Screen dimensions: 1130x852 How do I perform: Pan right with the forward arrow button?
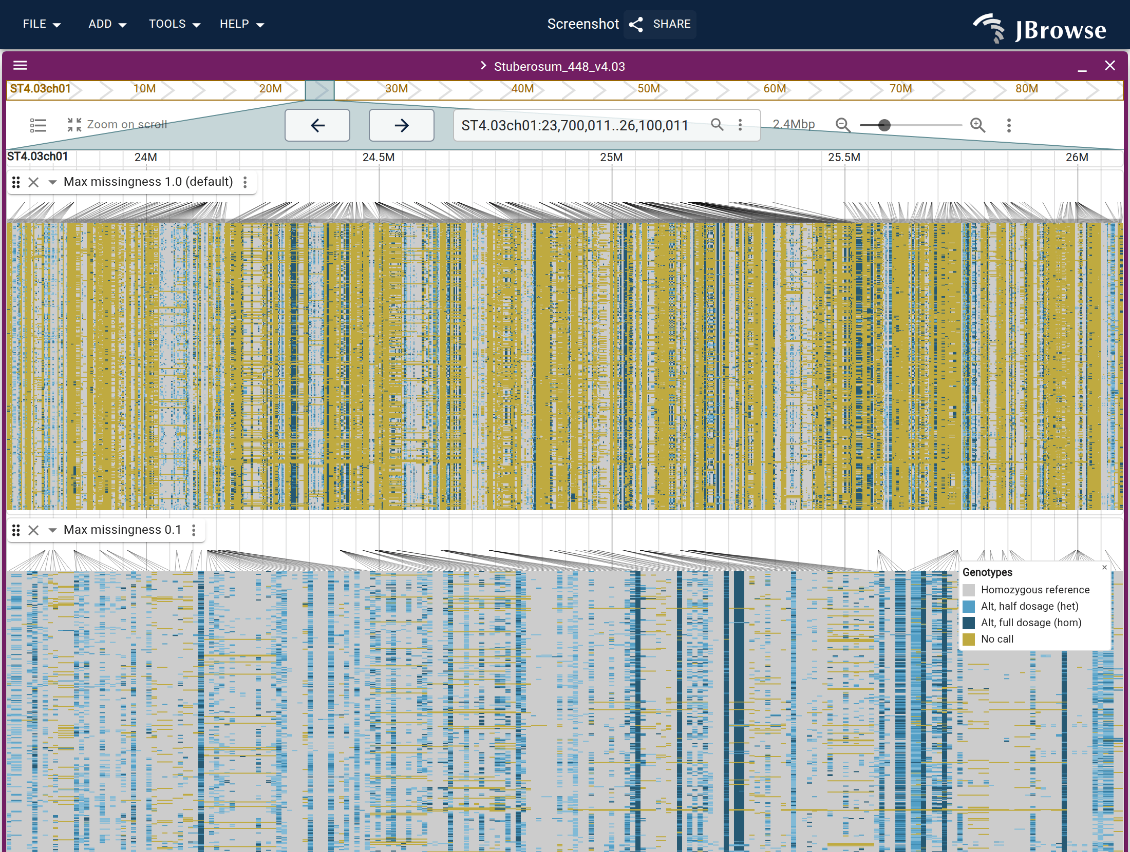point(402,125)
